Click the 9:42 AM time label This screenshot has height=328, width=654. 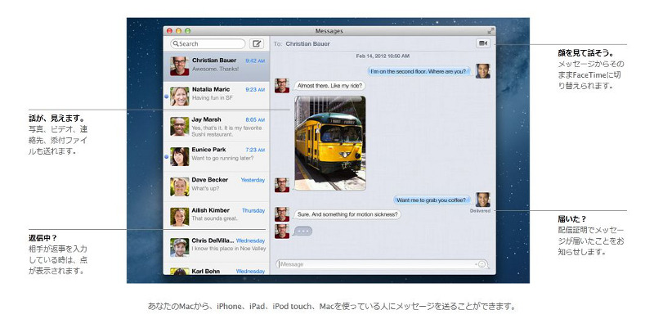pyautogui.click(x=255, y=61)
